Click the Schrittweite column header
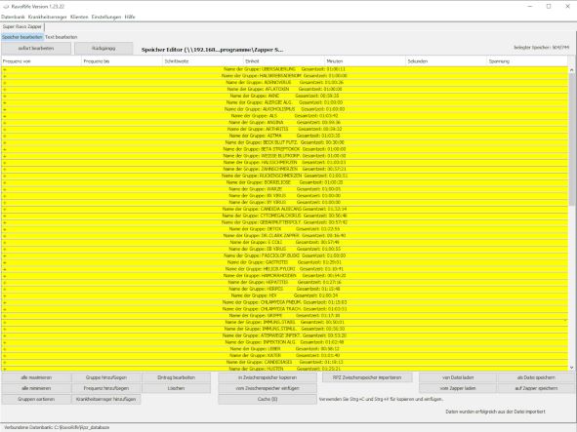Image resolution: width=577 pixels, height=432 pixels. click(203, 61)
